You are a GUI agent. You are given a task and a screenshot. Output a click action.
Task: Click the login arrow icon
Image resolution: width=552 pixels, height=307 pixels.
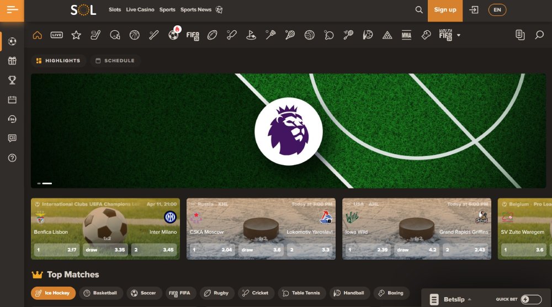click(474, 10)
